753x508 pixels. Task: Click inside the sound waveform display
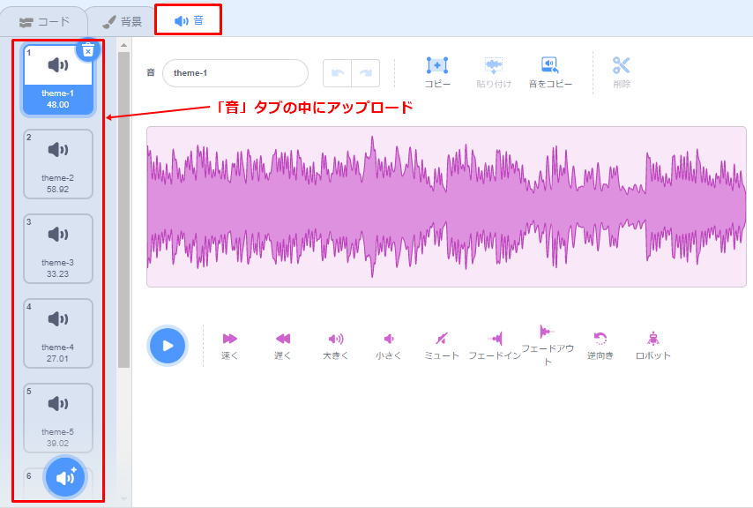(x=446, y=207)
